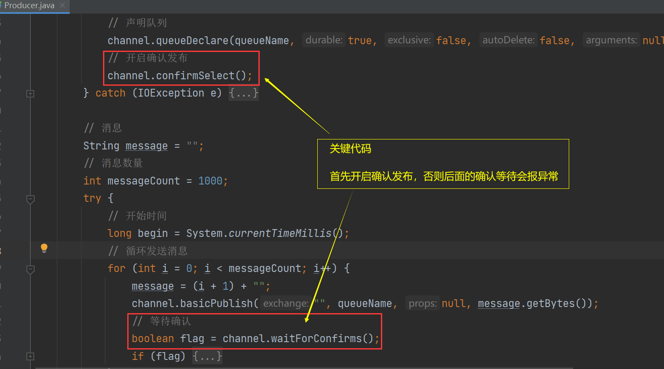Click the props: parameter hint
The height and width of the screenshot is (369, 664).
(422, 304)
